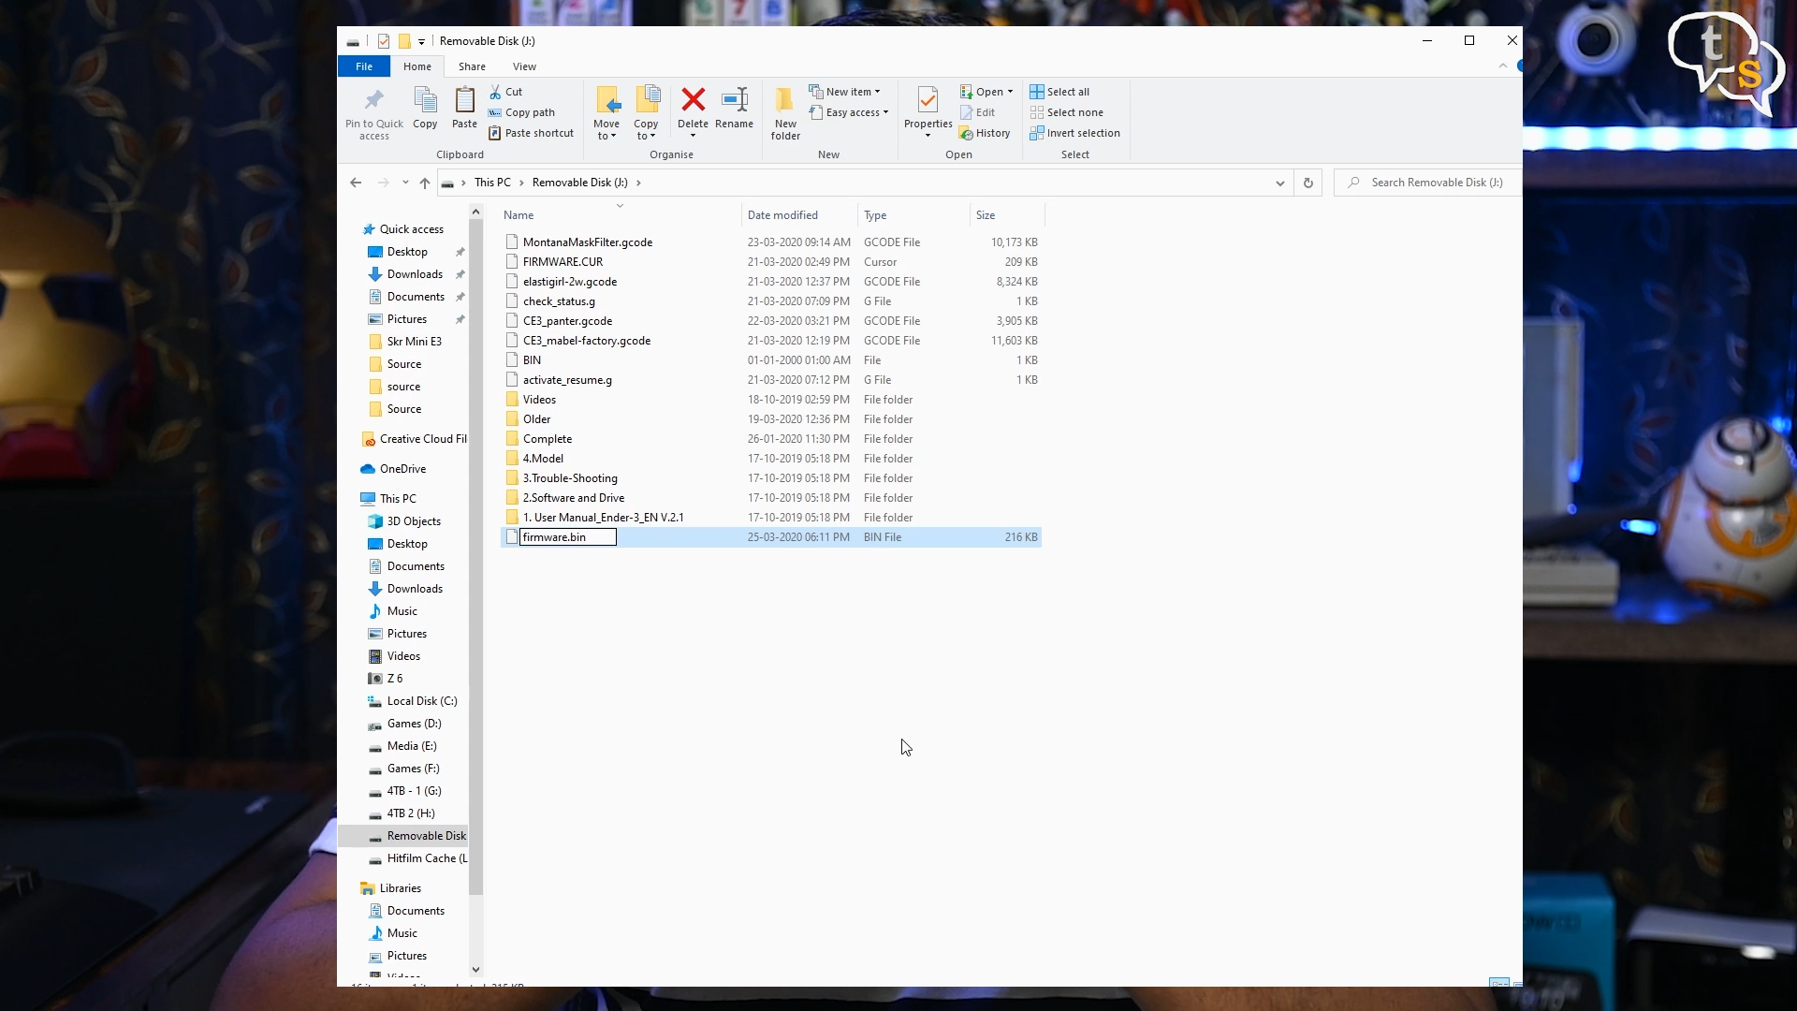Click the New folder icon
The image size is (1797, 1011).
click(785, 99)
